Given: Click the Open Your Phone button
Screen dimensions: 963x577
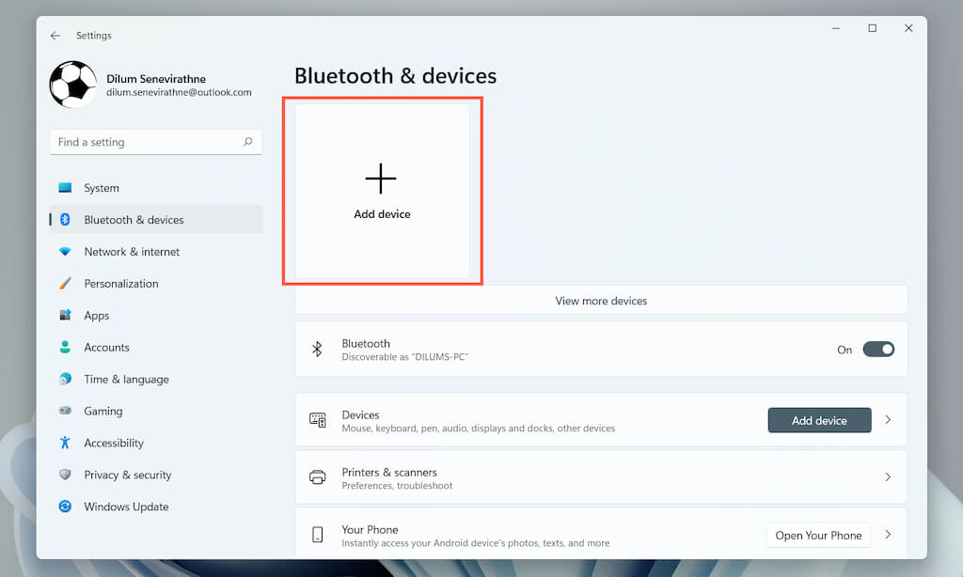Looking at the screenshot, I should point(818,536).
